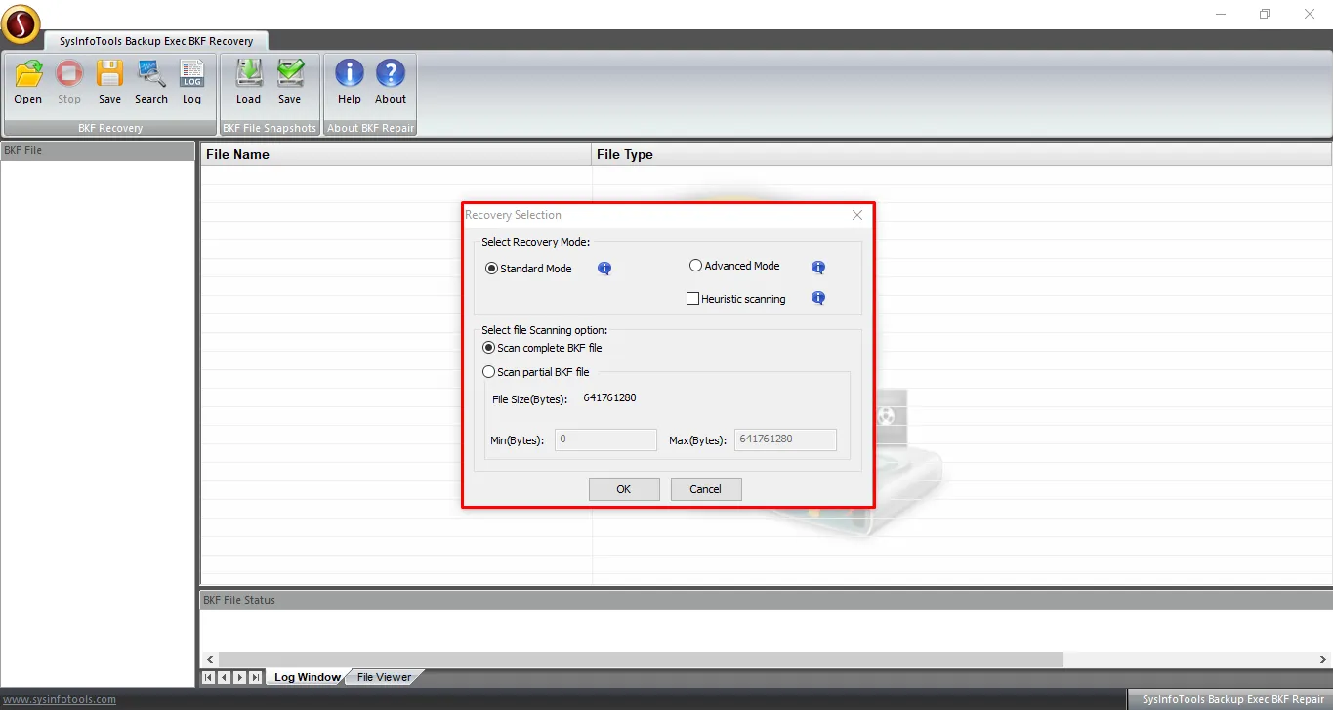Jump to the first bottom tab arrow

[x=208, y=677]
